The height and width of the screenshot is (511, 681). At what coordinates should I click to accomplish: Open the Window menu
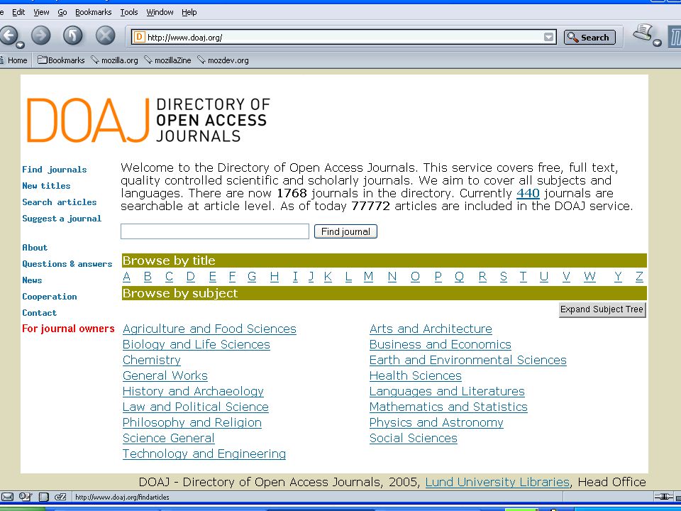pyautogui.click(x=160, y=12)
